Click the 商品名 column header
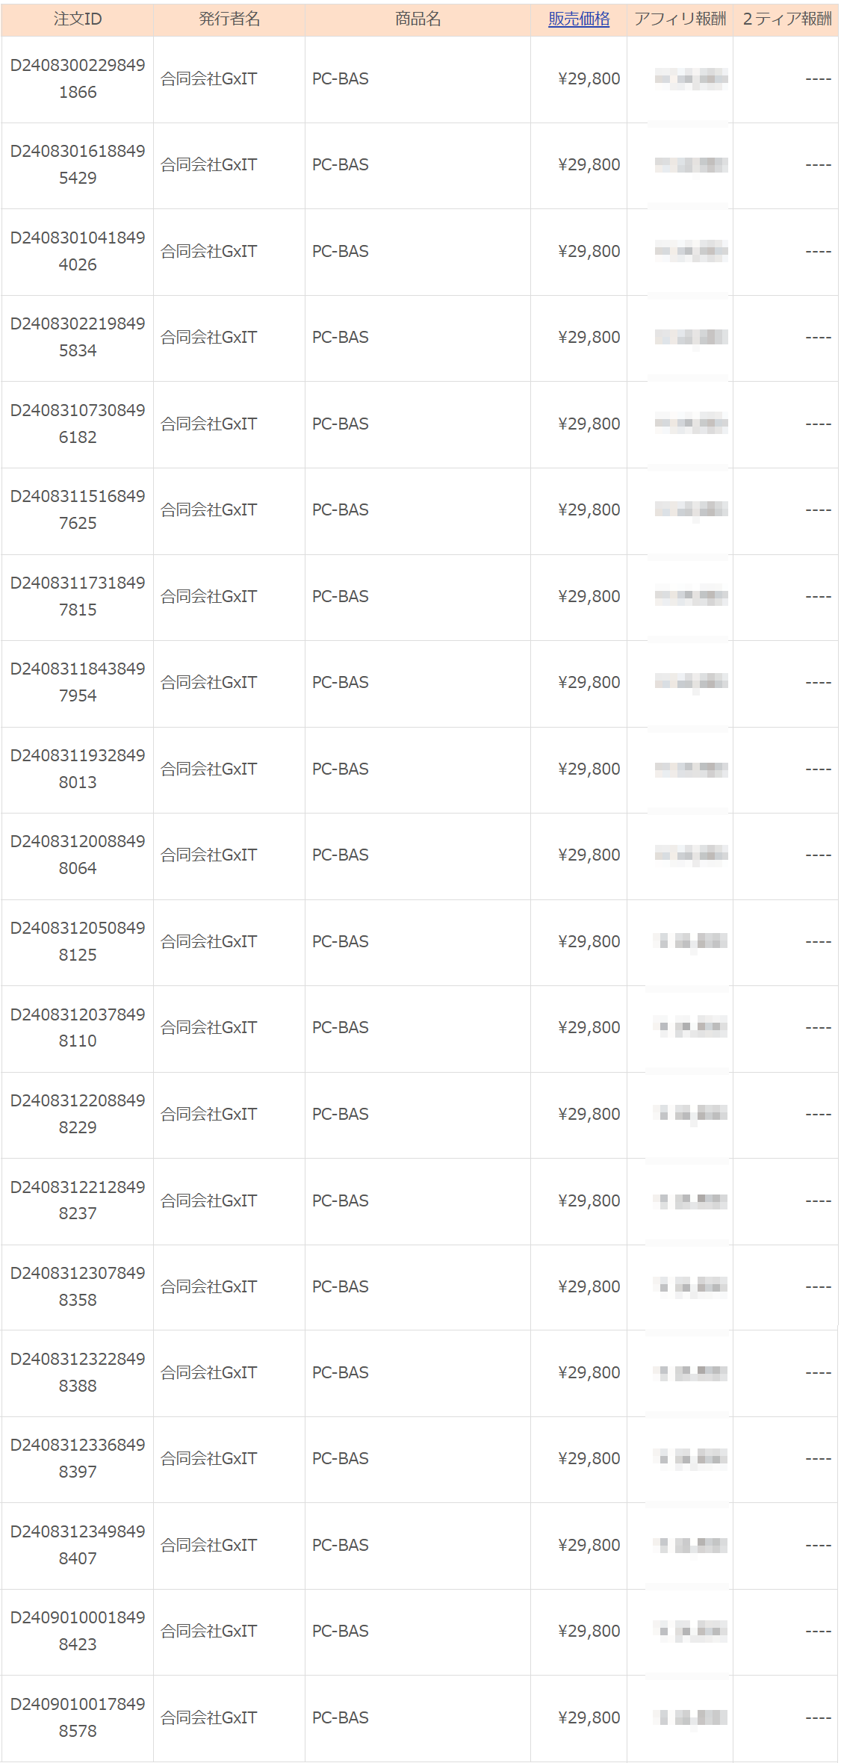This screenshot has height=1763, width=841. [418, 19]
